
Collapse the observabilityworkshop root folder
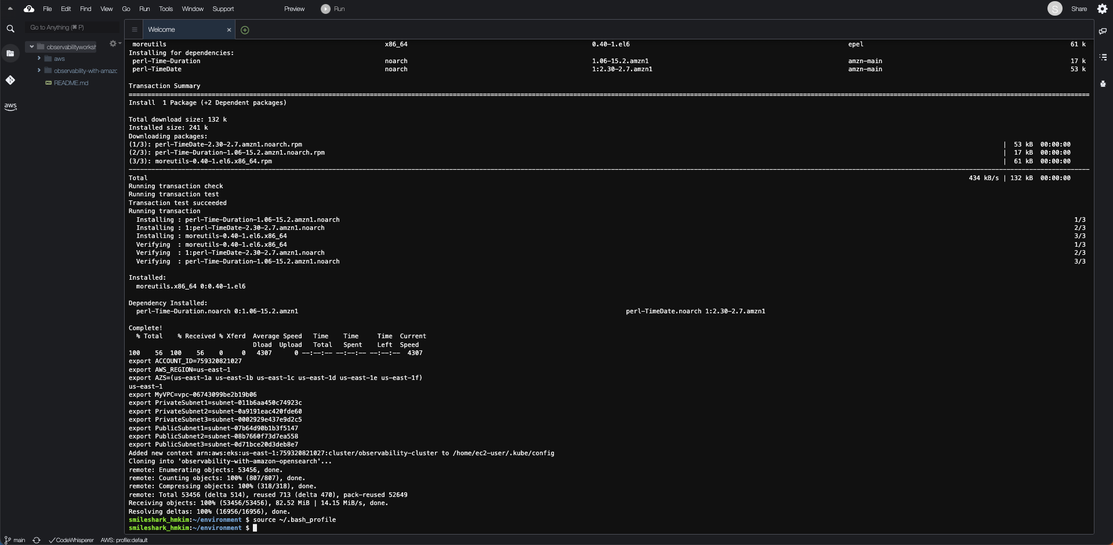pyautogui.click(x=32, y=47)
